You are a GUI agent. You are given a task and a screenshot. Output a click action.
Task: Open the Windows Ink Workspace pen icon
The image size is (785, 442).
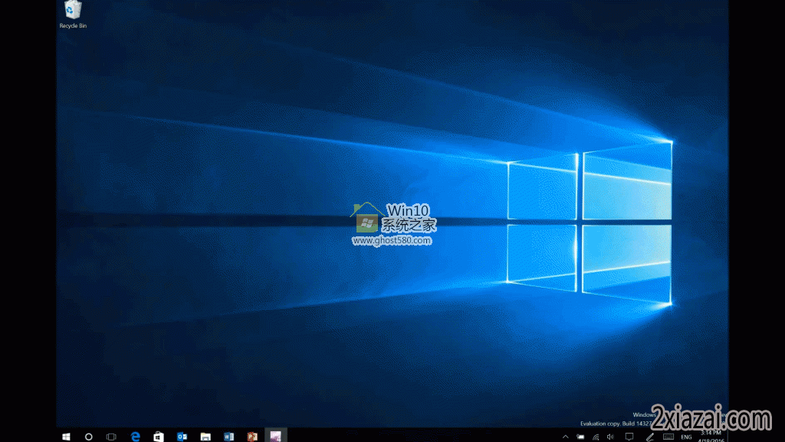[649, 437]
